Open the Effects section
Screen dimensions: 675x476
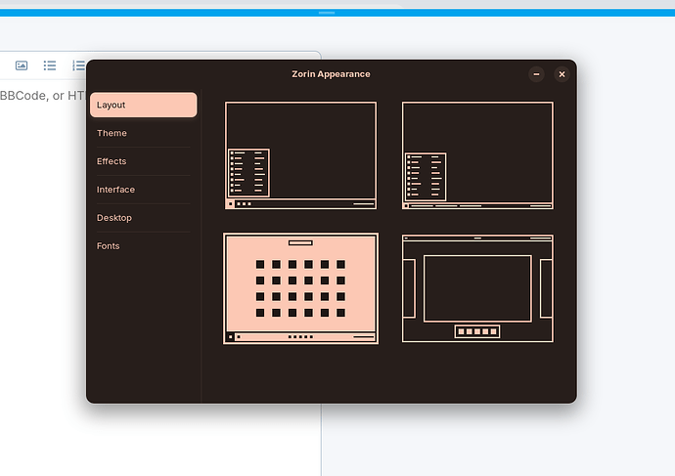tap(144, 161)
